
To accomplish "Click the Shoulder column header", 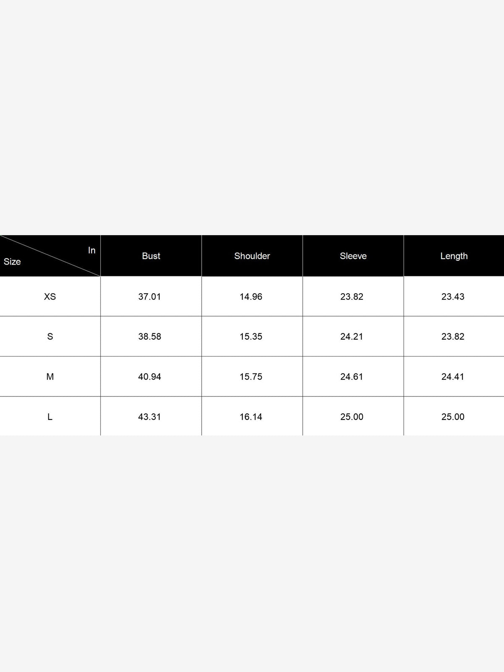I will pos(252,256).
